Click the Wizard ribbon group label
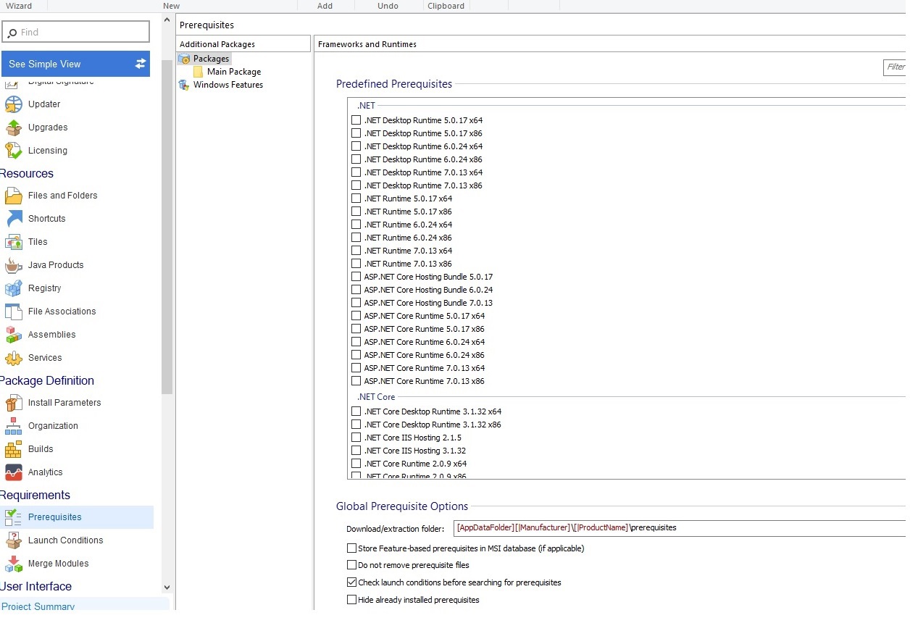918x631 pixels. pyautogui.click(x=19, y=6)
